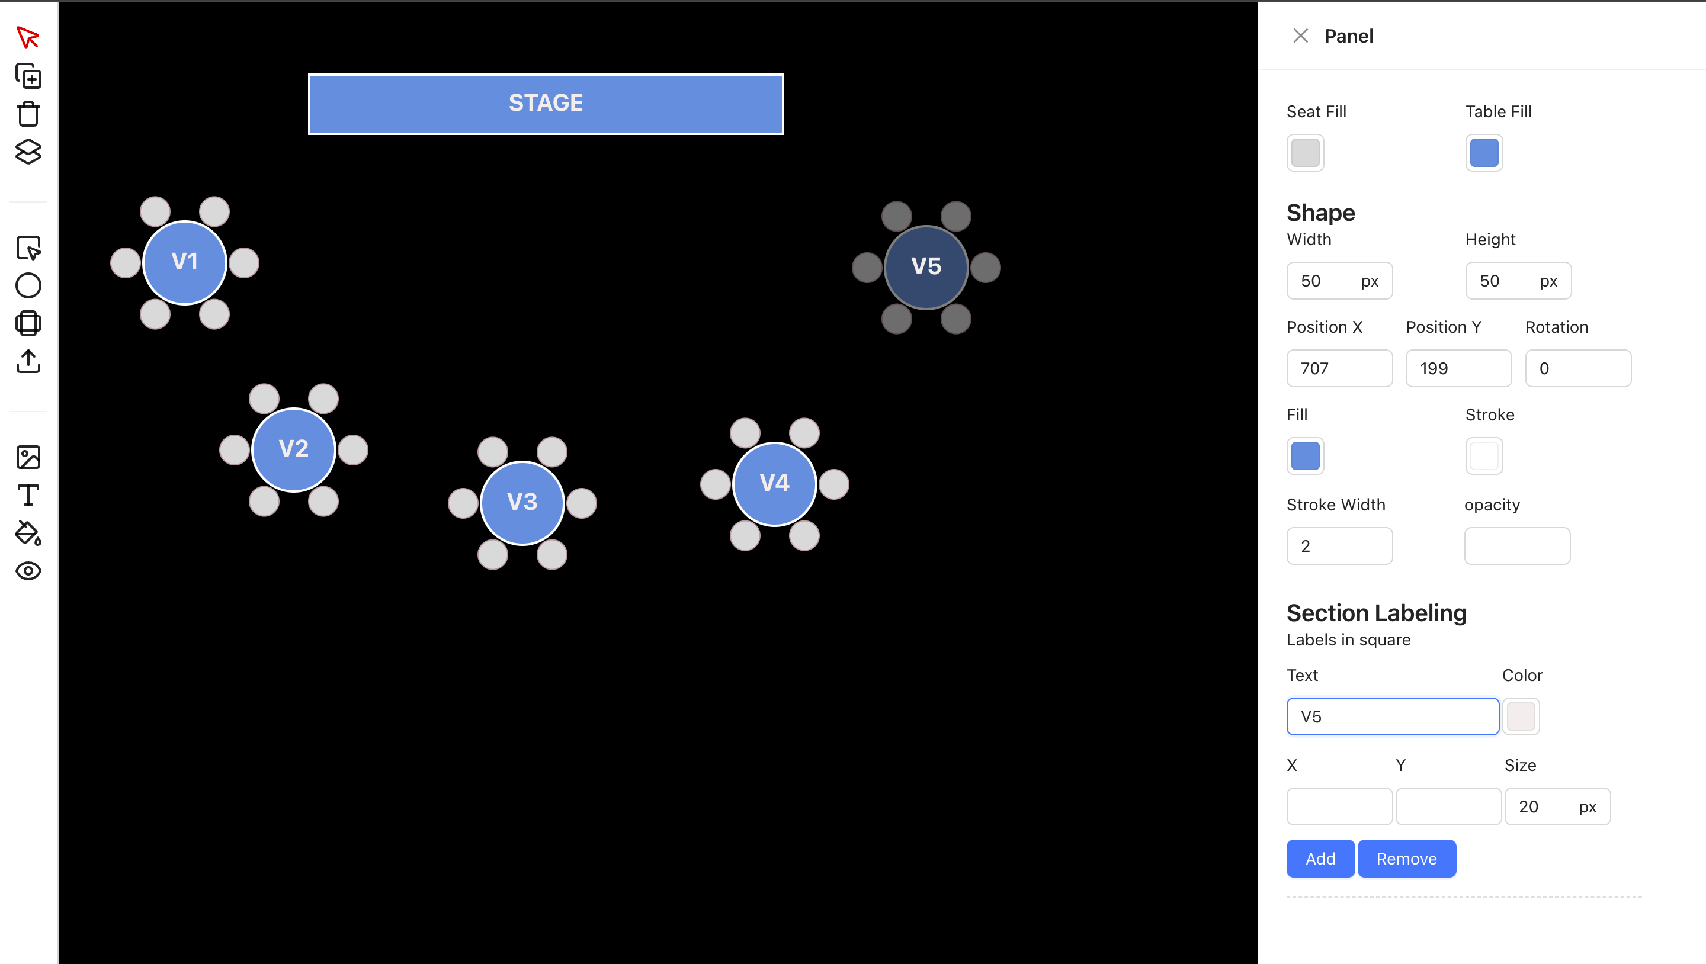Click the Remove label button
1706x964 pixels.
[1406, 859]
